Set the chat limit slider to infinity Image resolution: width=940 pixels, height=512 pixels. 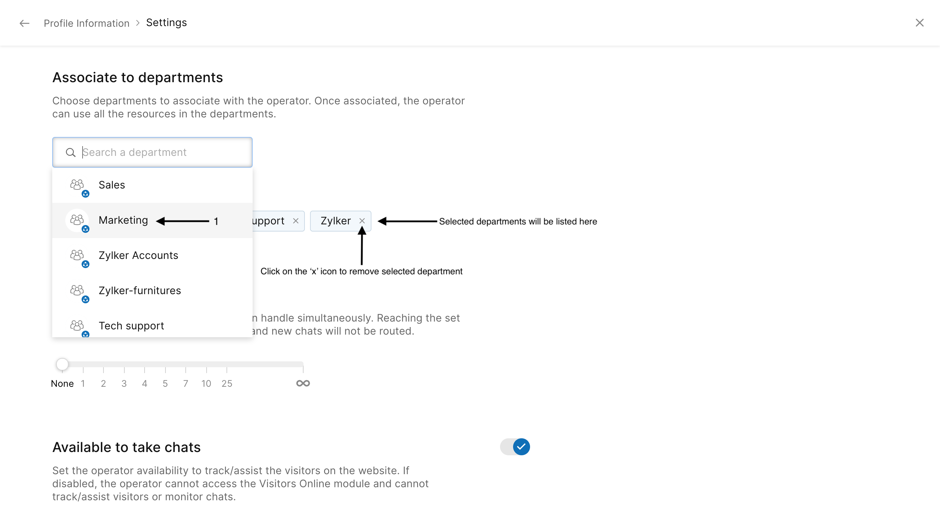[303, 365]
